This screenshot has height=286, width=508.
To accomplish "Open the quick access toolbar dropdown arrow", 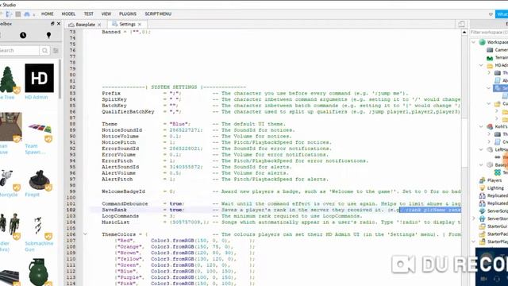I will 33,14.
